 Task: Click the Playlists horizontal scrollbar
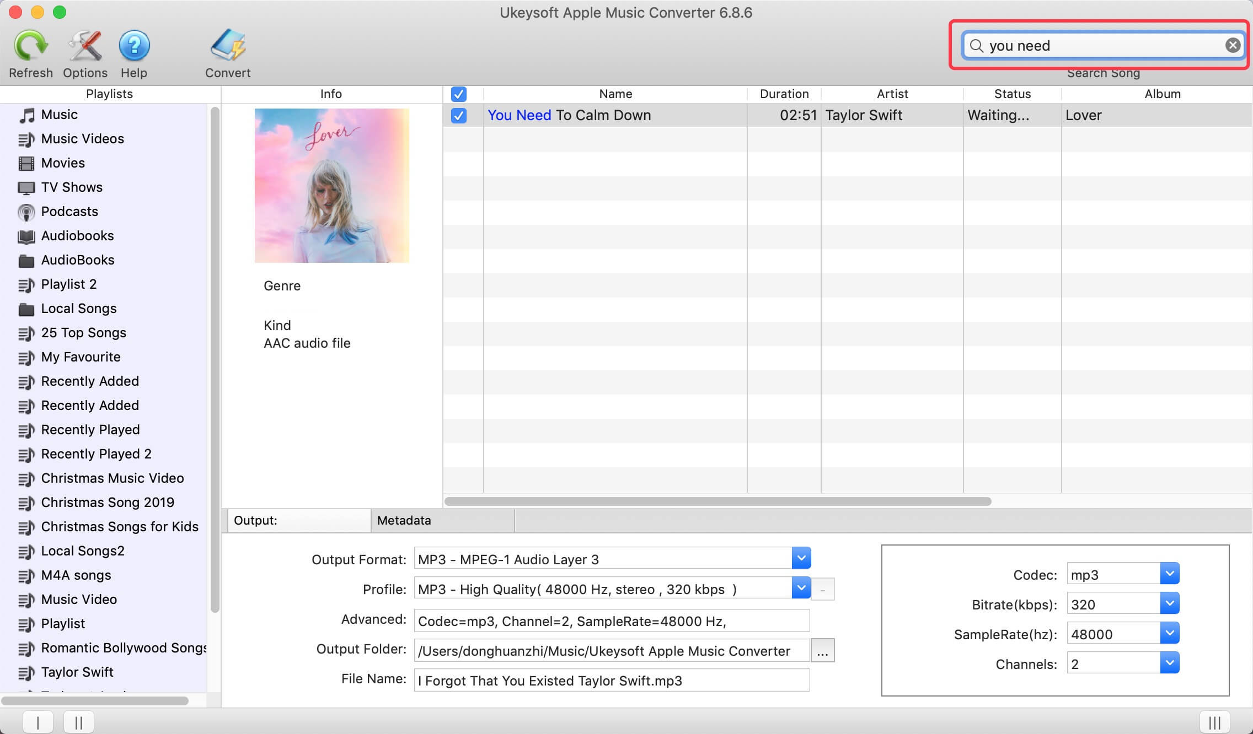(95, 701)
